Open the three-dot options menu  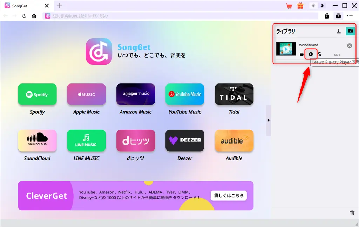350,16
